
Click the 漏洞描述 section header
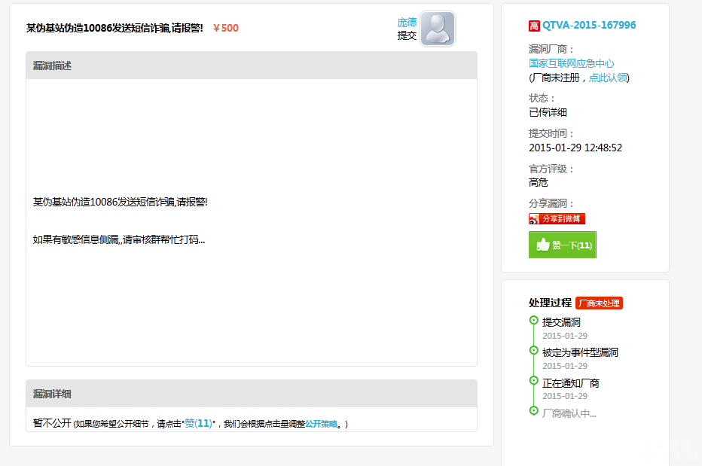(x=252, y=65)
